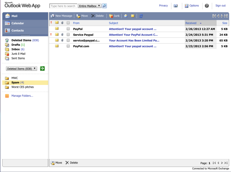Screen dimensions: 231x172
Task: Open 'Attention! Your PayPal Account C...' message
Action: tap(133, 35)
